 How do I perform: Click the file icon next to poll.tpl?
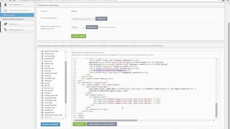pos(42,86)
